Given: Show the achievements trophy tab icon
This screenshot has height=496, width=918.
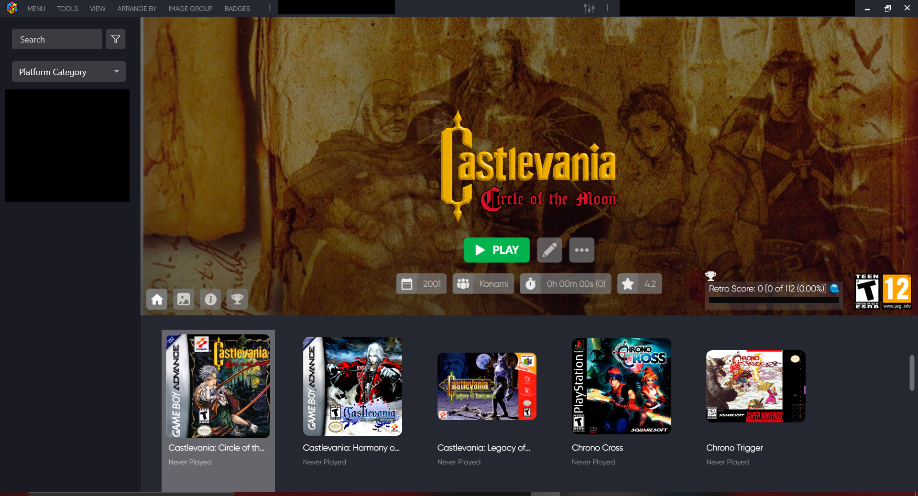Looking at the screenshot, I should pyautogui.click(x=237, y=299).
